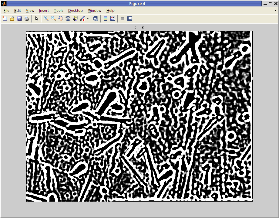Toggle the Data Cursor tool
The image size is (279, 218).
pyautogui.click(x=75, y=19)
